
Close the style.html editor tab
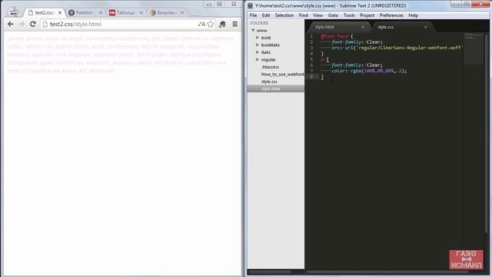coord(363,27)
